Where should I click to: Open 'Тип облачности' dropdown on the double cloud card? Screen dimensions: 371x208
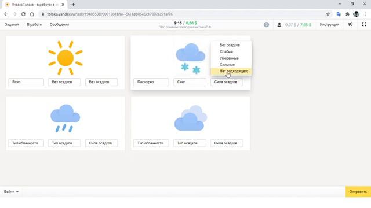click(x=151, y=143)
